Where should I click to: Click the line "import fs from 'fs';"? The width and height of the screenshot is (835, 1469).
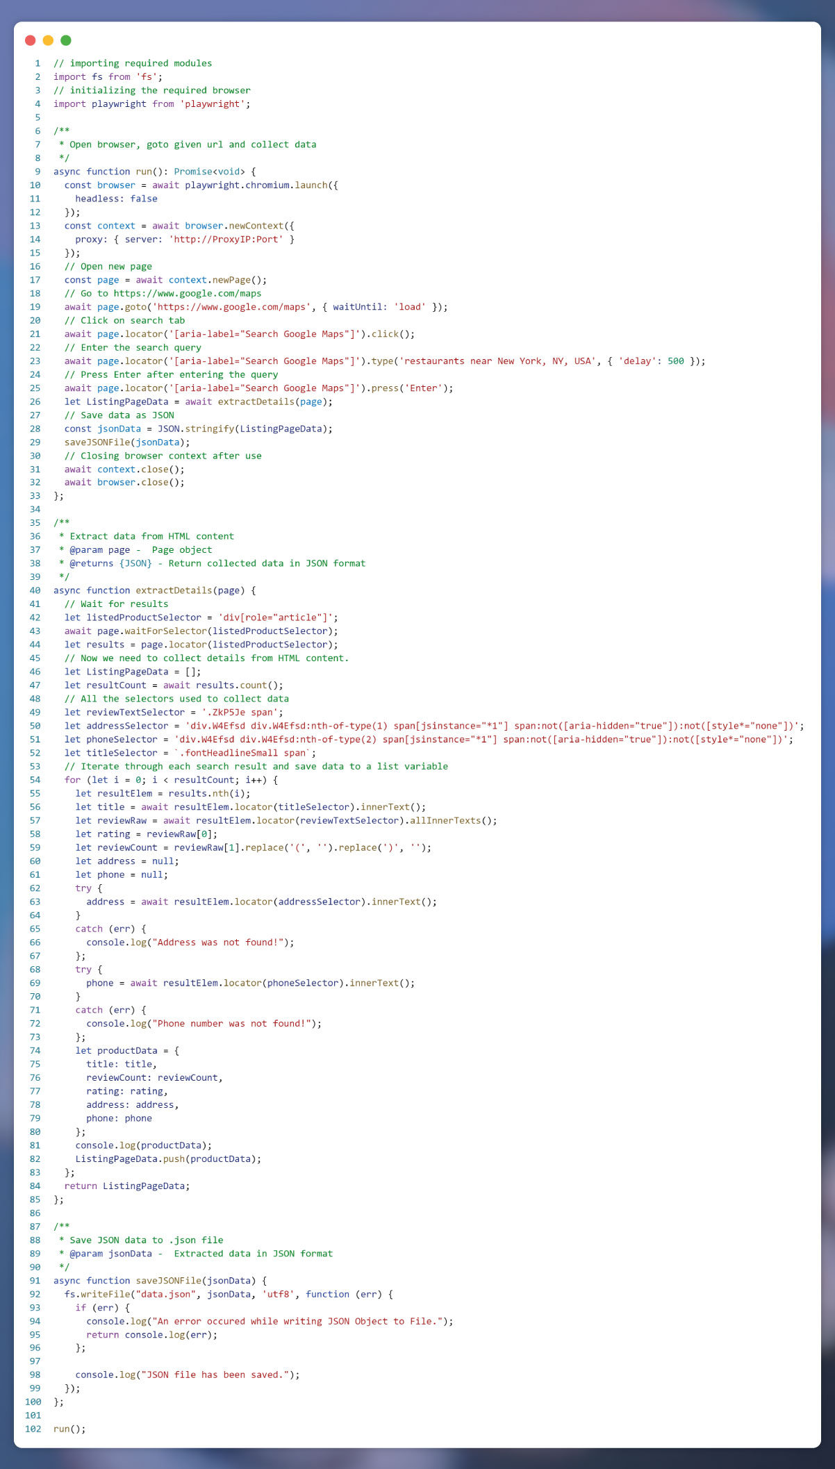click(108, 77)
